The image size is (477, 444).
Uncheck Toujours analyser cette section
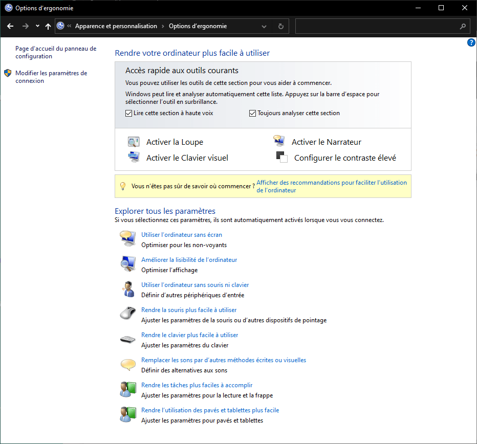coord(252,113)
